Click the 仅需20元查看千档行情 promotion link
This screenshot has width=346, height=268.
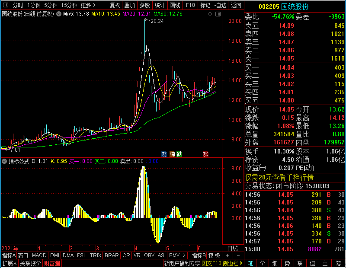click(x=279, y=177)
